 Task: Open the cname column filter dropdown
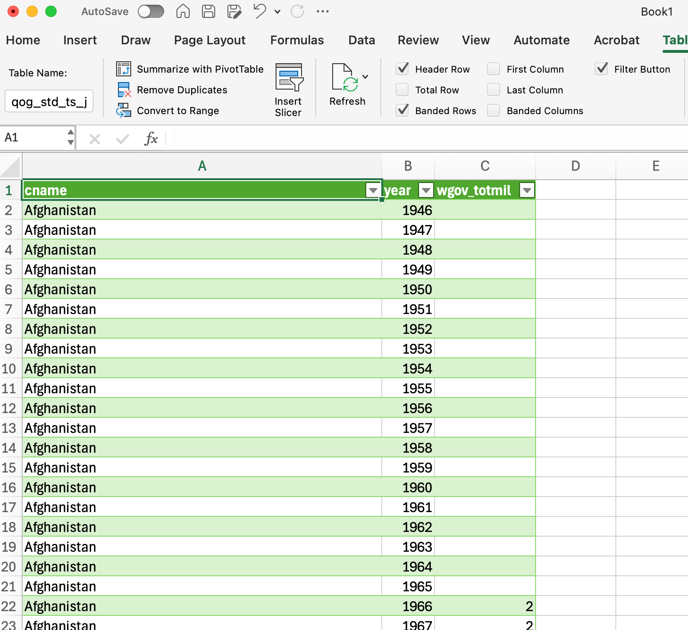pos(373,190)
